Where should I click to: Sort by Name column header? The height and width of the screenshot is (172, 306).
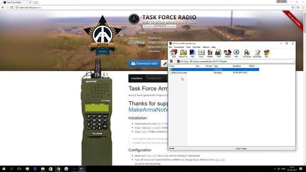172,66
